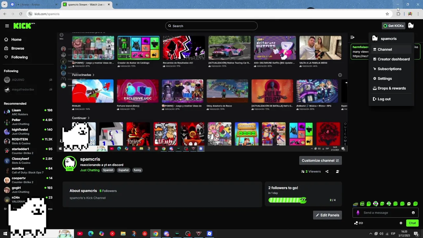Click the Send a message field
This screenshot has width=423, height=238.
[385, 213]
